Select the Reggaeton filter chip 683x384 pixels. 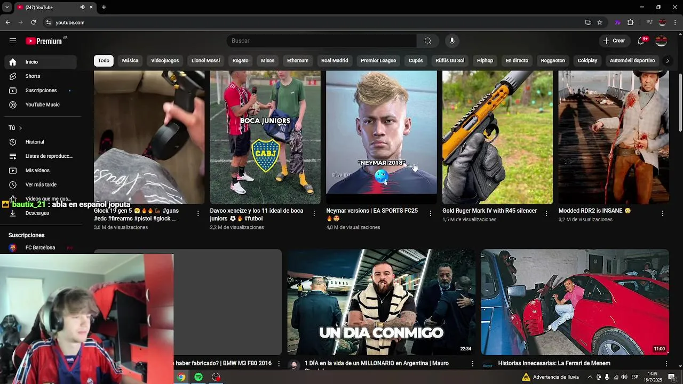[553, 61]
